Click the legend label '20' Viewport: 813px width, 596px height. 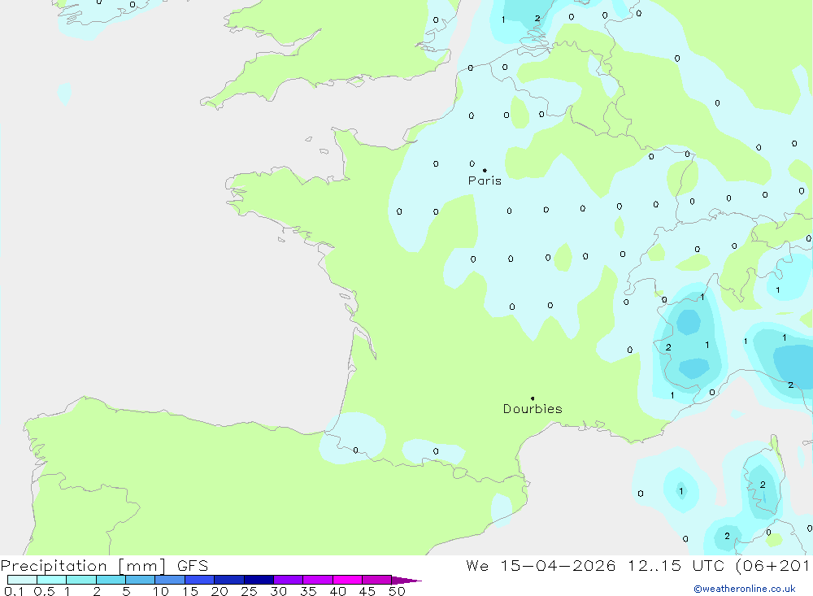point(220,591)
